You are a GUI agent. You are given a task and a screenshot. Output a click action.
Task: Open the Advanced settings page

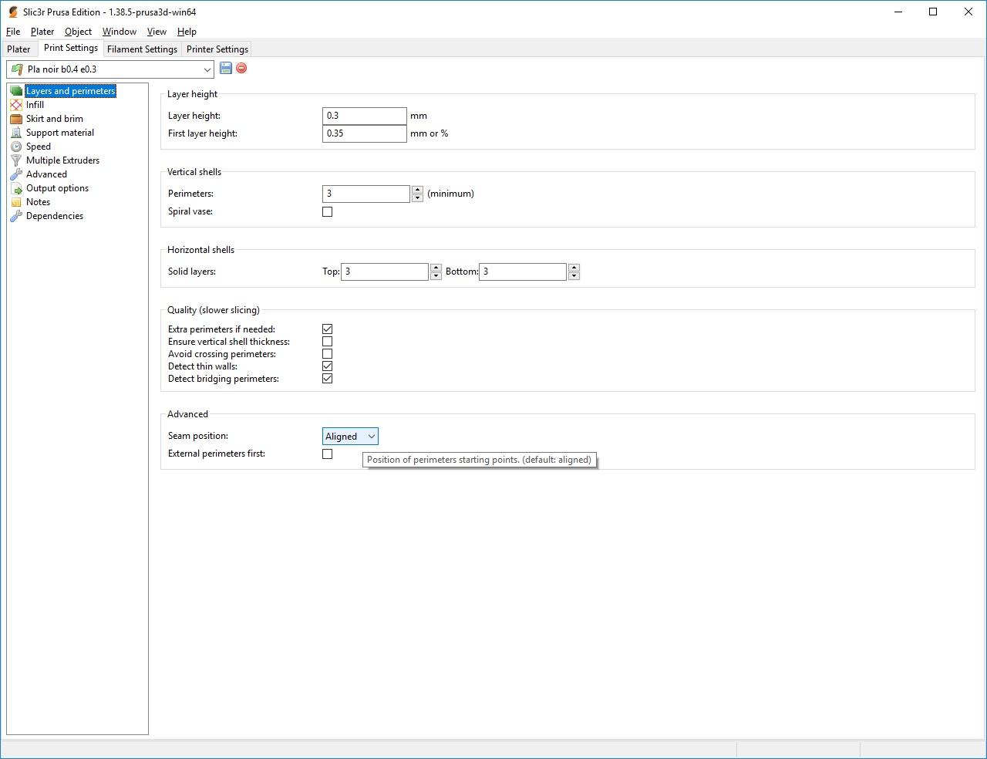46,174
